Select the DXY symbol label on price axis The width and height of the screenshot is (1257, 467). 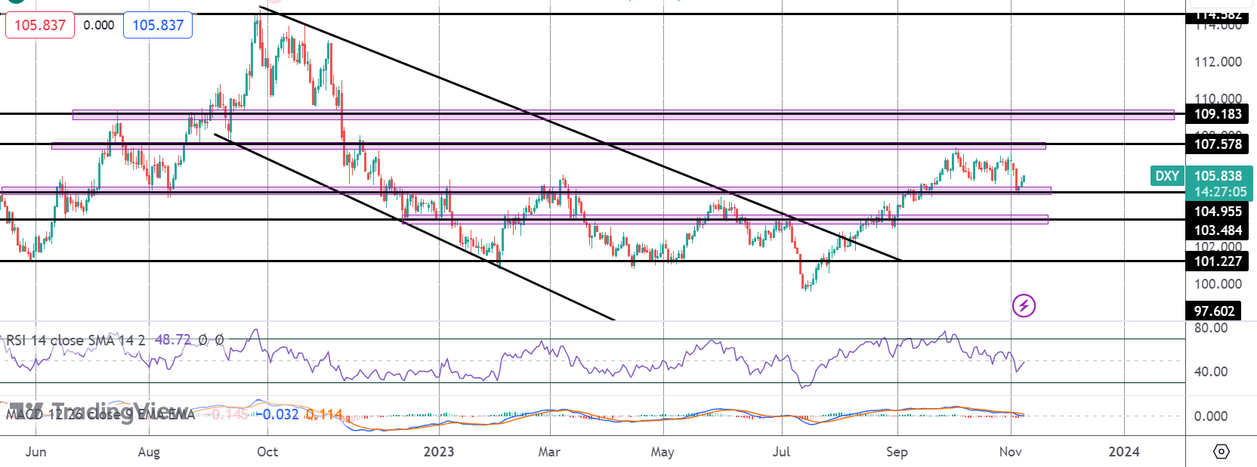(1167, 176)
